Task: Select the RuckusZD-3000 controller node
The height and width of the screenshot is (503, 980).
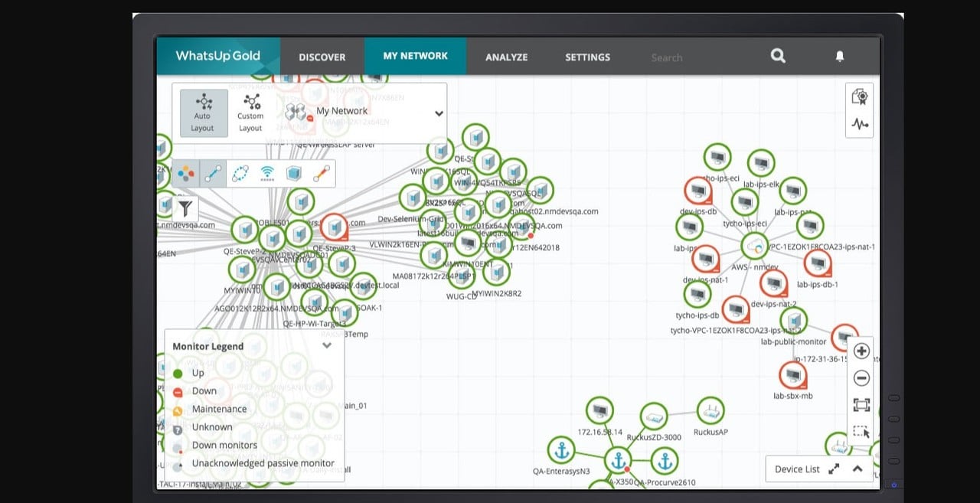Action: pyautogui.click(x=654, y=417)
